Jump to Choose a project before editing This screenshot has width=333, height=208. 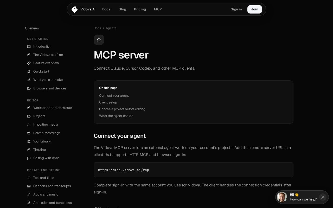coord(122,109)
